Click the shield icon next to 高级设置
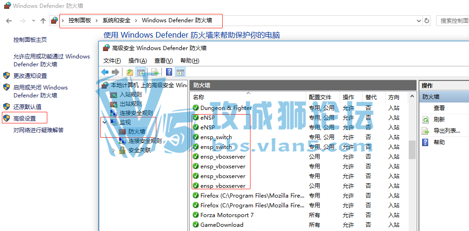 pyautogui.click(x=6, y=118)
